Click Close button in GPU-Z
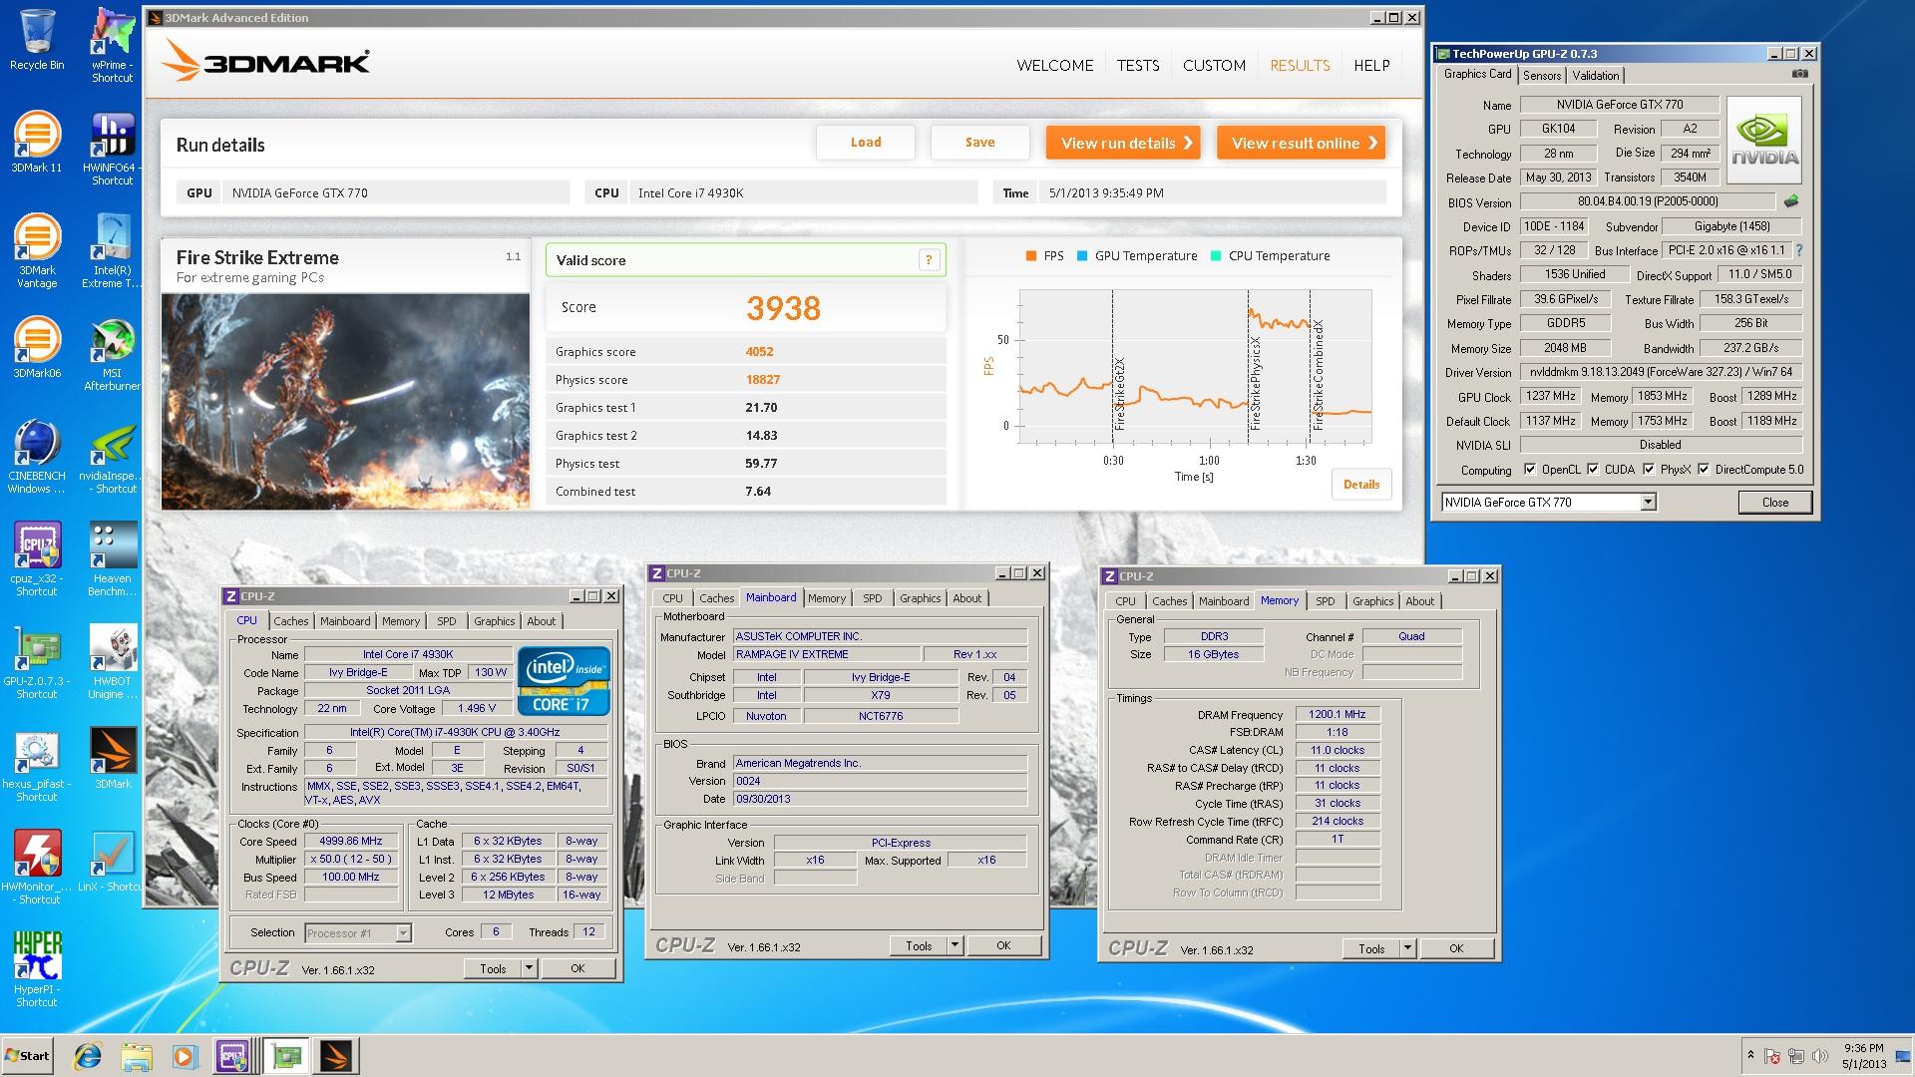 (1774, 503)
